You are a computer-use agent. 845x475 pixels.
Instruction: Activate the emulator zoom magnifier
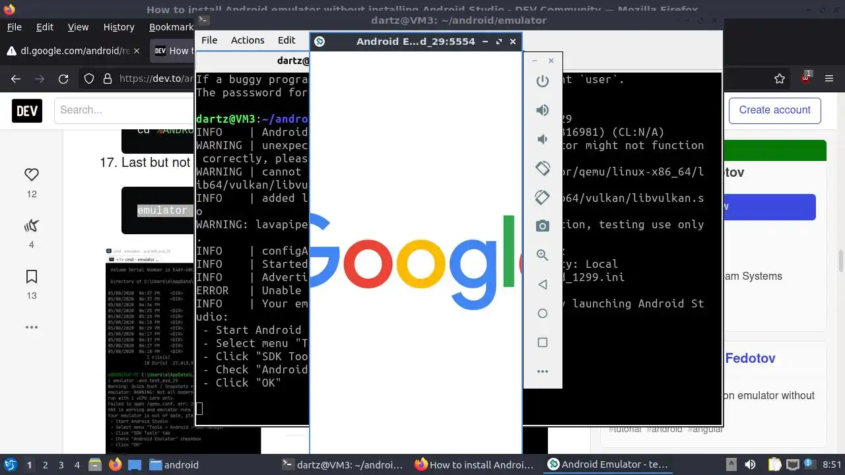tap(543, 255)
